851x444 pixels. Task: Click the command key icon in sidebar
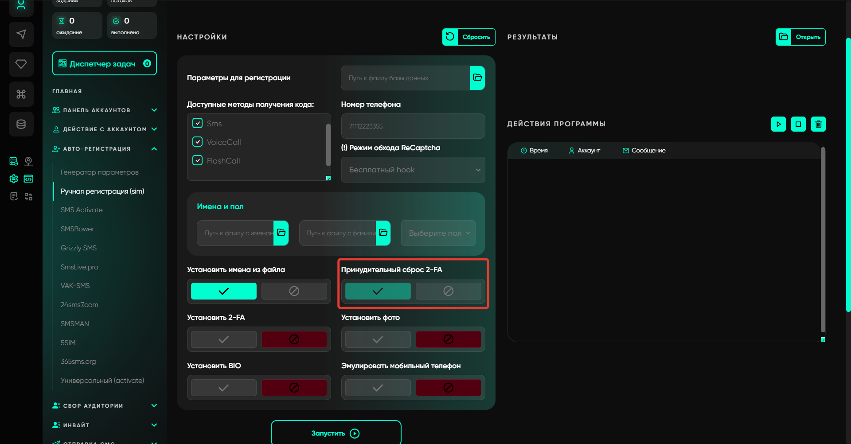point(21,94)
